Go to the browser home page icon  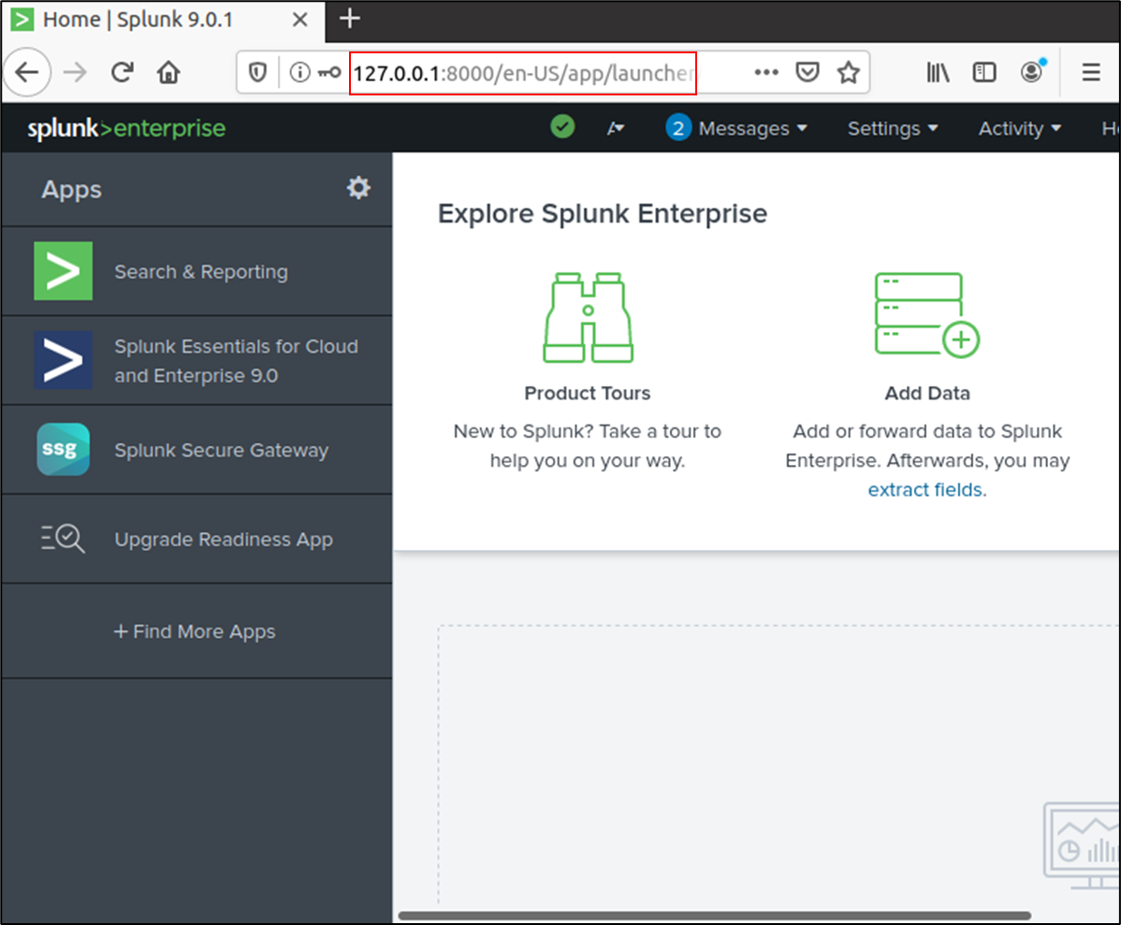(168, 72)
